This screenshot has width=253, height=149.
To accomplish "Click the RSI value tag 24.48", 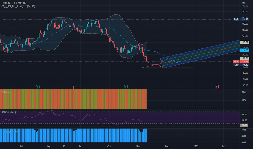I will coord(244,125).
